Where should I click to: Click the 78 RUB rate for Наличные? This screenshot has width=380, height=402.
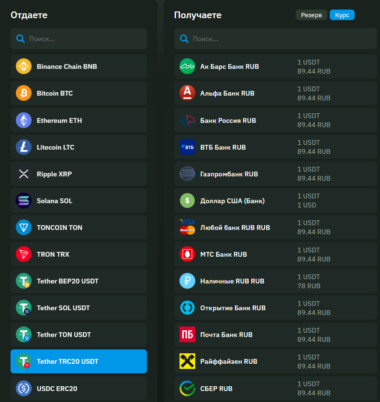click(309, 286)
